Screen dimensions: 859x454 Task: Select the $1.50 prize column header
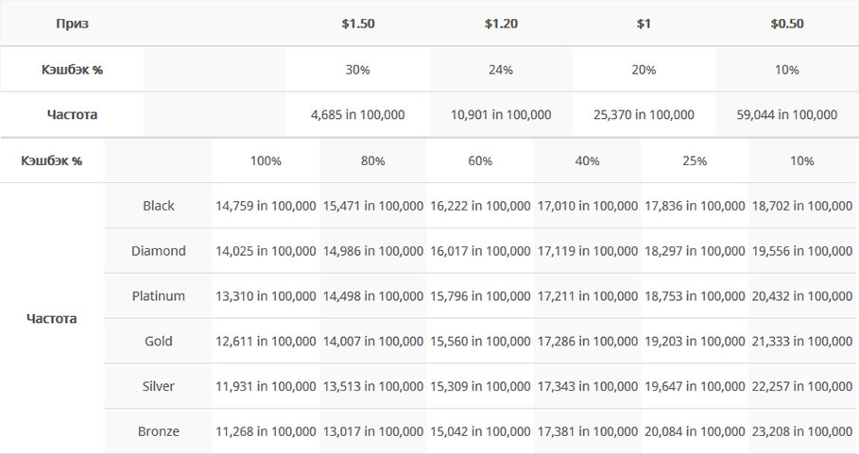(x=358, y=24)
